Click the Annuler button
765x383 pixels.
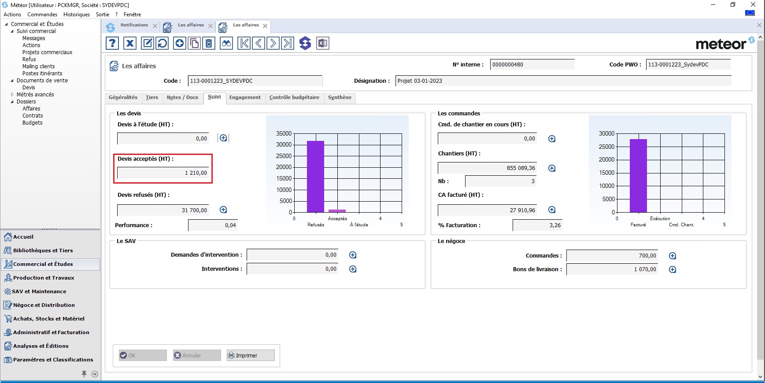tap(197, 355)
